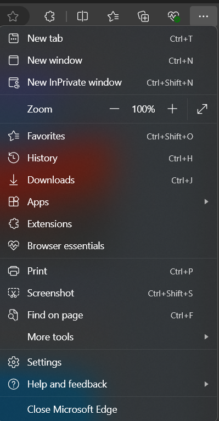Click the Settings and more ellipsis button

204,16
